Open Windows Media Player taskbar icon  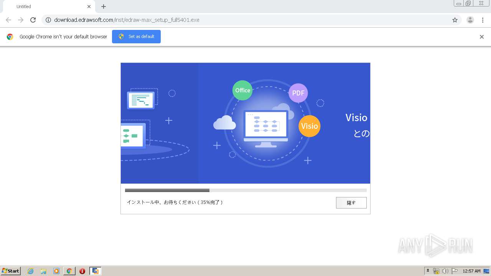pos(56,271)
